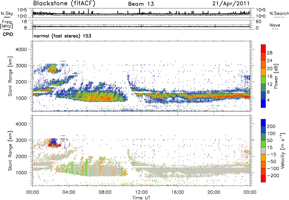Click the "Beam 13" heading
This screenshot has height=200, width=289.
(x=141, y=4)
